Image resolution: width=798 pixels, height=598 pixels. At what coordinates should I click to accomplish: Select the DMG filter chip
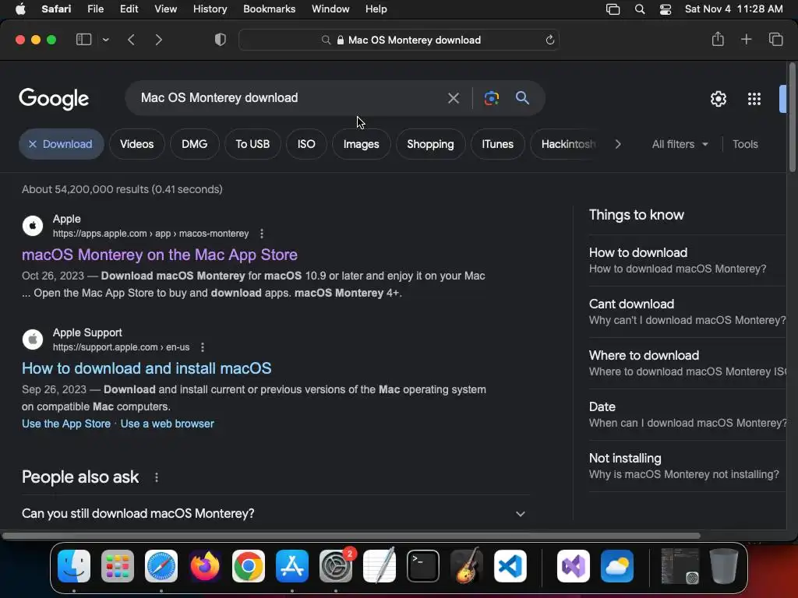tap(194, 144)
